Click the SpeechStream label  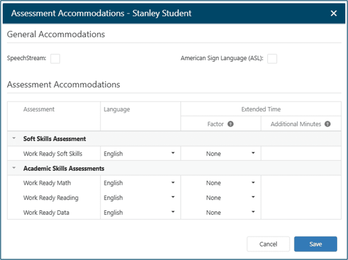(27, 58)
